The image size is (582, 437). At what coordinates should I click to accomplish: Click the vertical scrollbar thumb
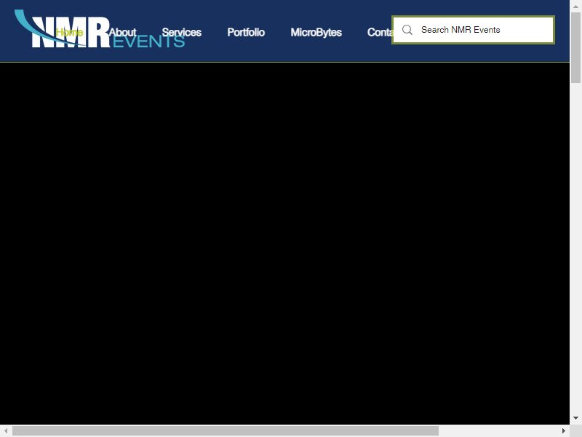tap(575, 47)
